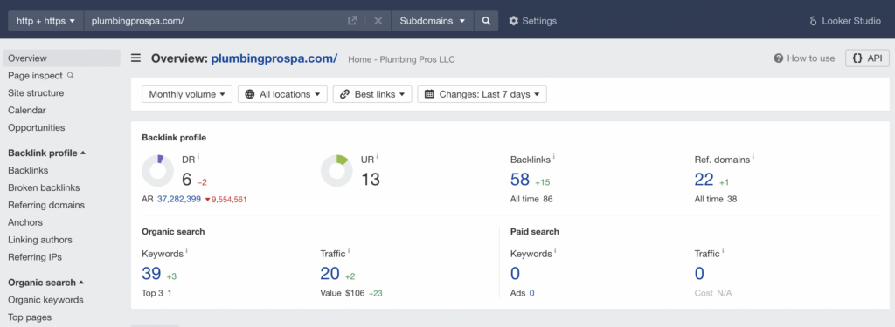This screenshot has width=895, height=327.
Task: Open Organic keywords in sidebar
Action: point(45,300)
